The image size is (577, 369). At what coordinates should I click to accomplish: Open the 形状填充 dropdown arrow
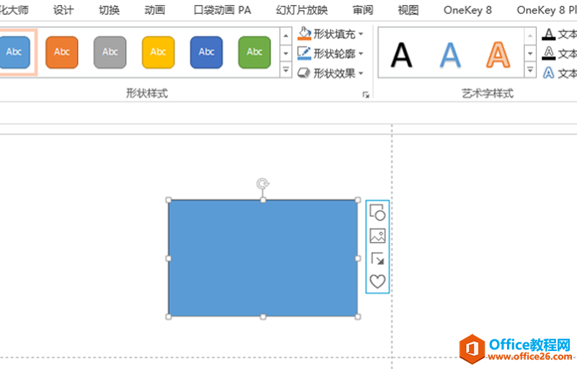[361, 34]
